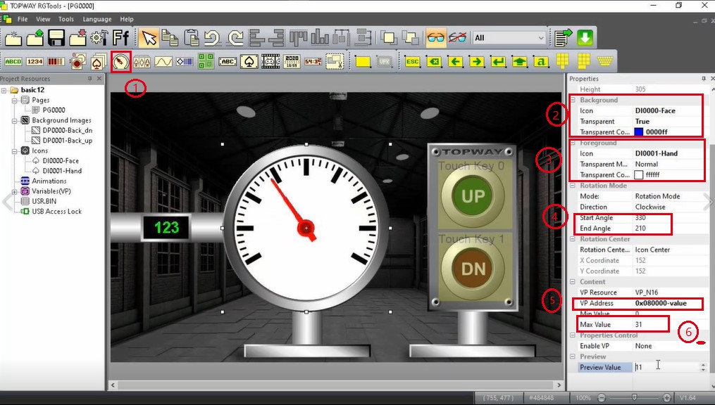Click the Undo arrow icon
This screenshot has height=405, width=715.
[x=213, y=38]
